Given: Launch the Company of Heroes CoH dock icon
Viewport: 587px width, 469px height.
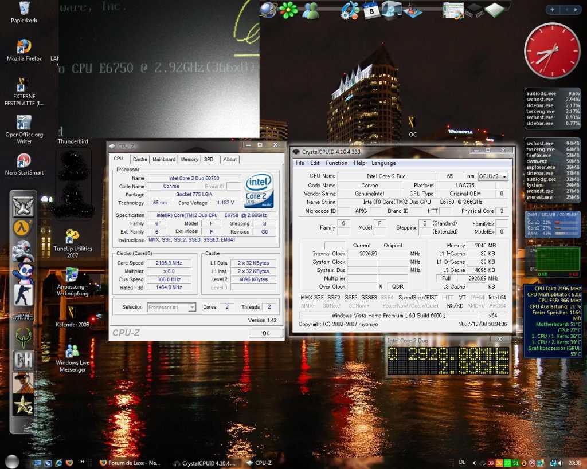Looking at the screenshot, I should (x=23, y=360).
